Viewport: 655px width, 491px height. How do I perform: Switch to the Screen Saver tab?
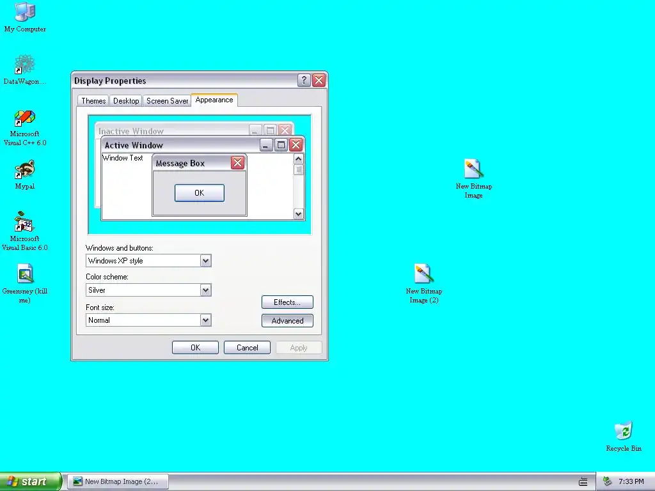[167, 101]
